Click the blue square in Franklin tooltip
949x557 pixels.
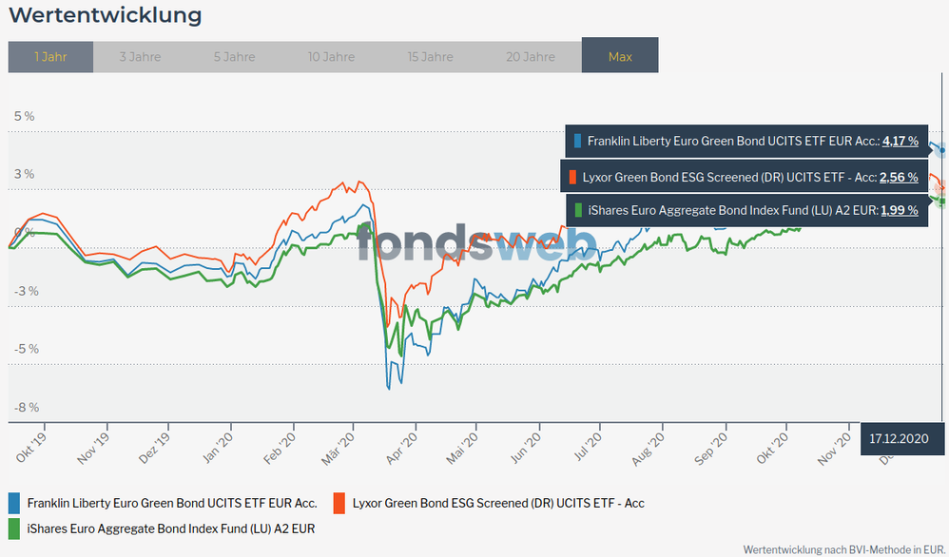577,142
